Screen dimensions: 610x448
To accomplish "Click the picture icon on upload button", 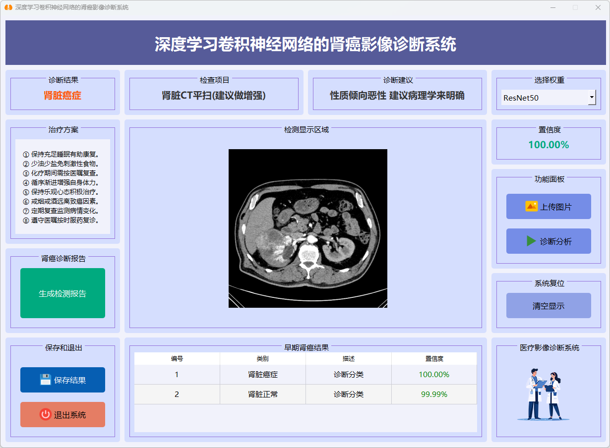I will (x=531, y=207).
